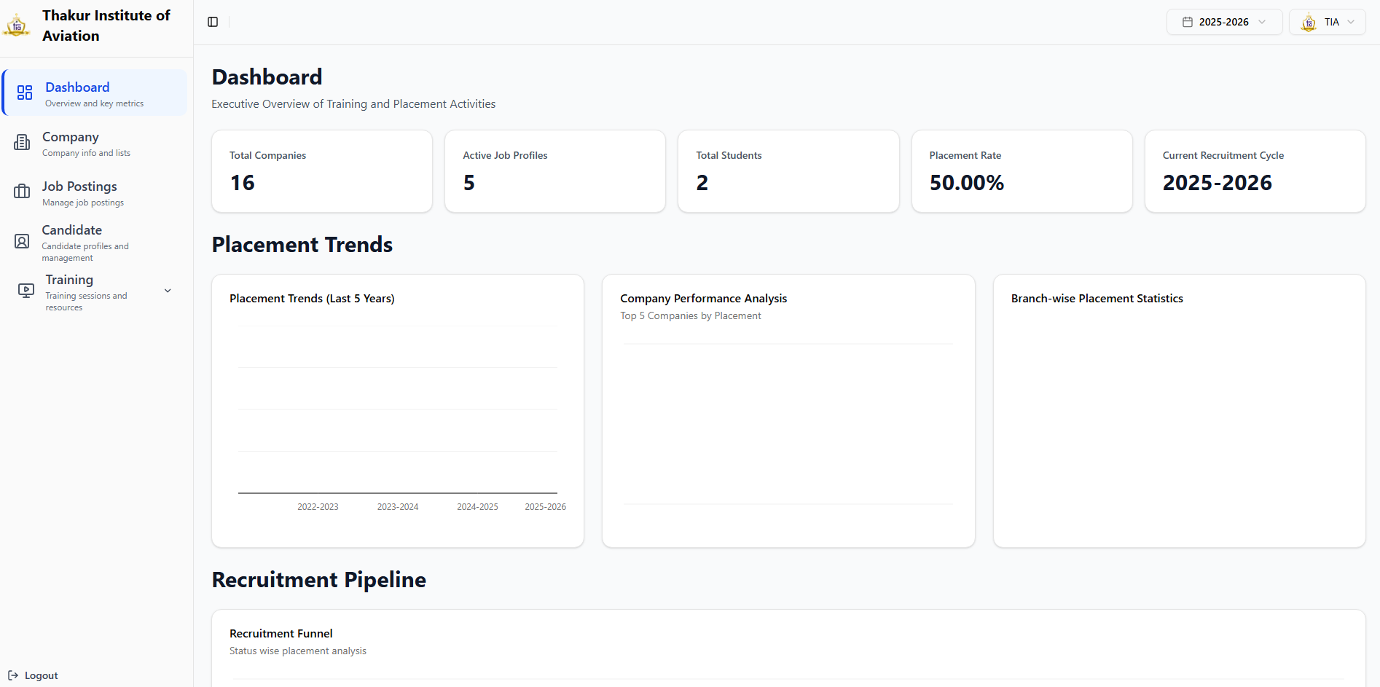Click the Thakur Institute logo in sidebar header
Image resolution: width=1380 pixels, height=687 pixels.
click(17, 25)
